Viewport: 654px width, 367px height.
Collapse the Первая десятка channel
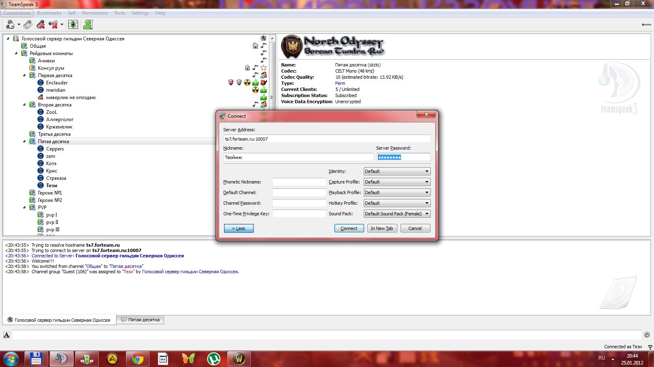[x=24, y=75]
